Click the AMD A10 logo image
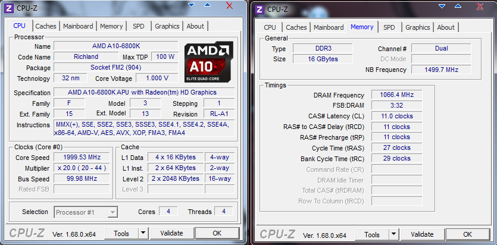 [x=208, y=62]
